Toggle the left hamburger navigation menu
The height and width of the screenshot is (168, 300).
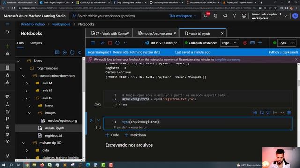point(7,24)
